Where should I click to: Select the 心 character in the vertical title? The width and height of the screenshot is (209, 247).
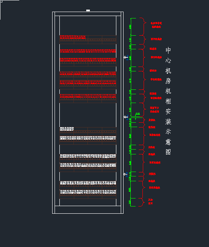coord(168,61)
